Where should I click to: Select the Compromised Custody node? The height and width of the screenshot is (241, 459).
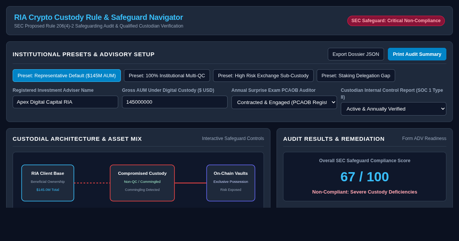coord(142,183)
